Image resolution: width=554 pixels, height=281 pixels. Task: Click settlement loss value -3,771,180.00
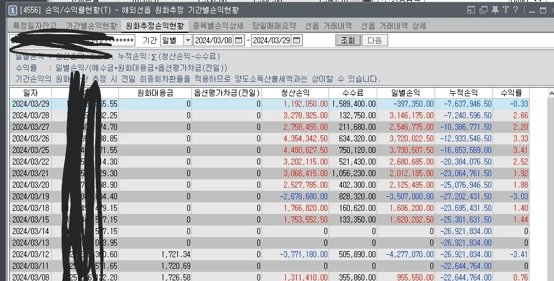(x=304, y=255)
